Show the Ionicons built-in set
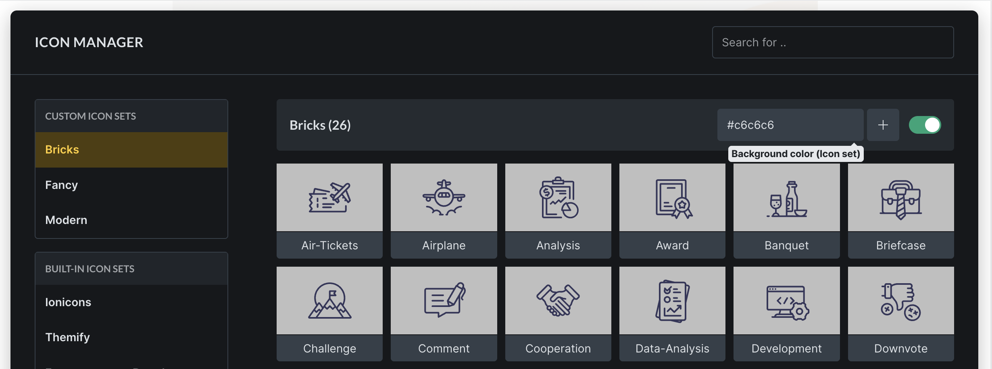 click(x=131, y=302)
